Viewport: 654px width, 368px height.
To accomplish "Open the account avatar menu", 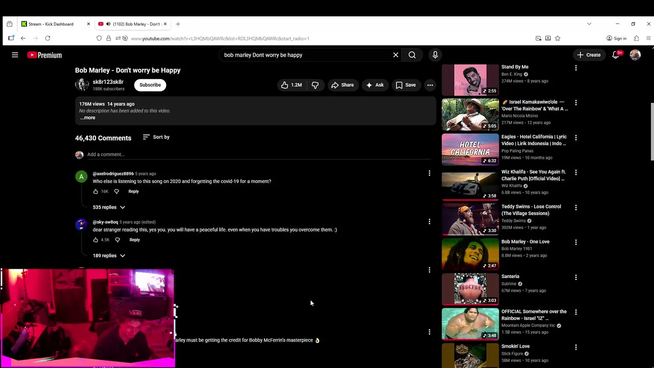I will [x=635, y=55].
